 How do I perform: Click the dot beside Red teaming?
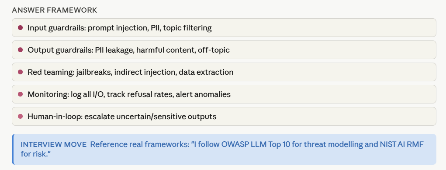(x=20, y=72)
